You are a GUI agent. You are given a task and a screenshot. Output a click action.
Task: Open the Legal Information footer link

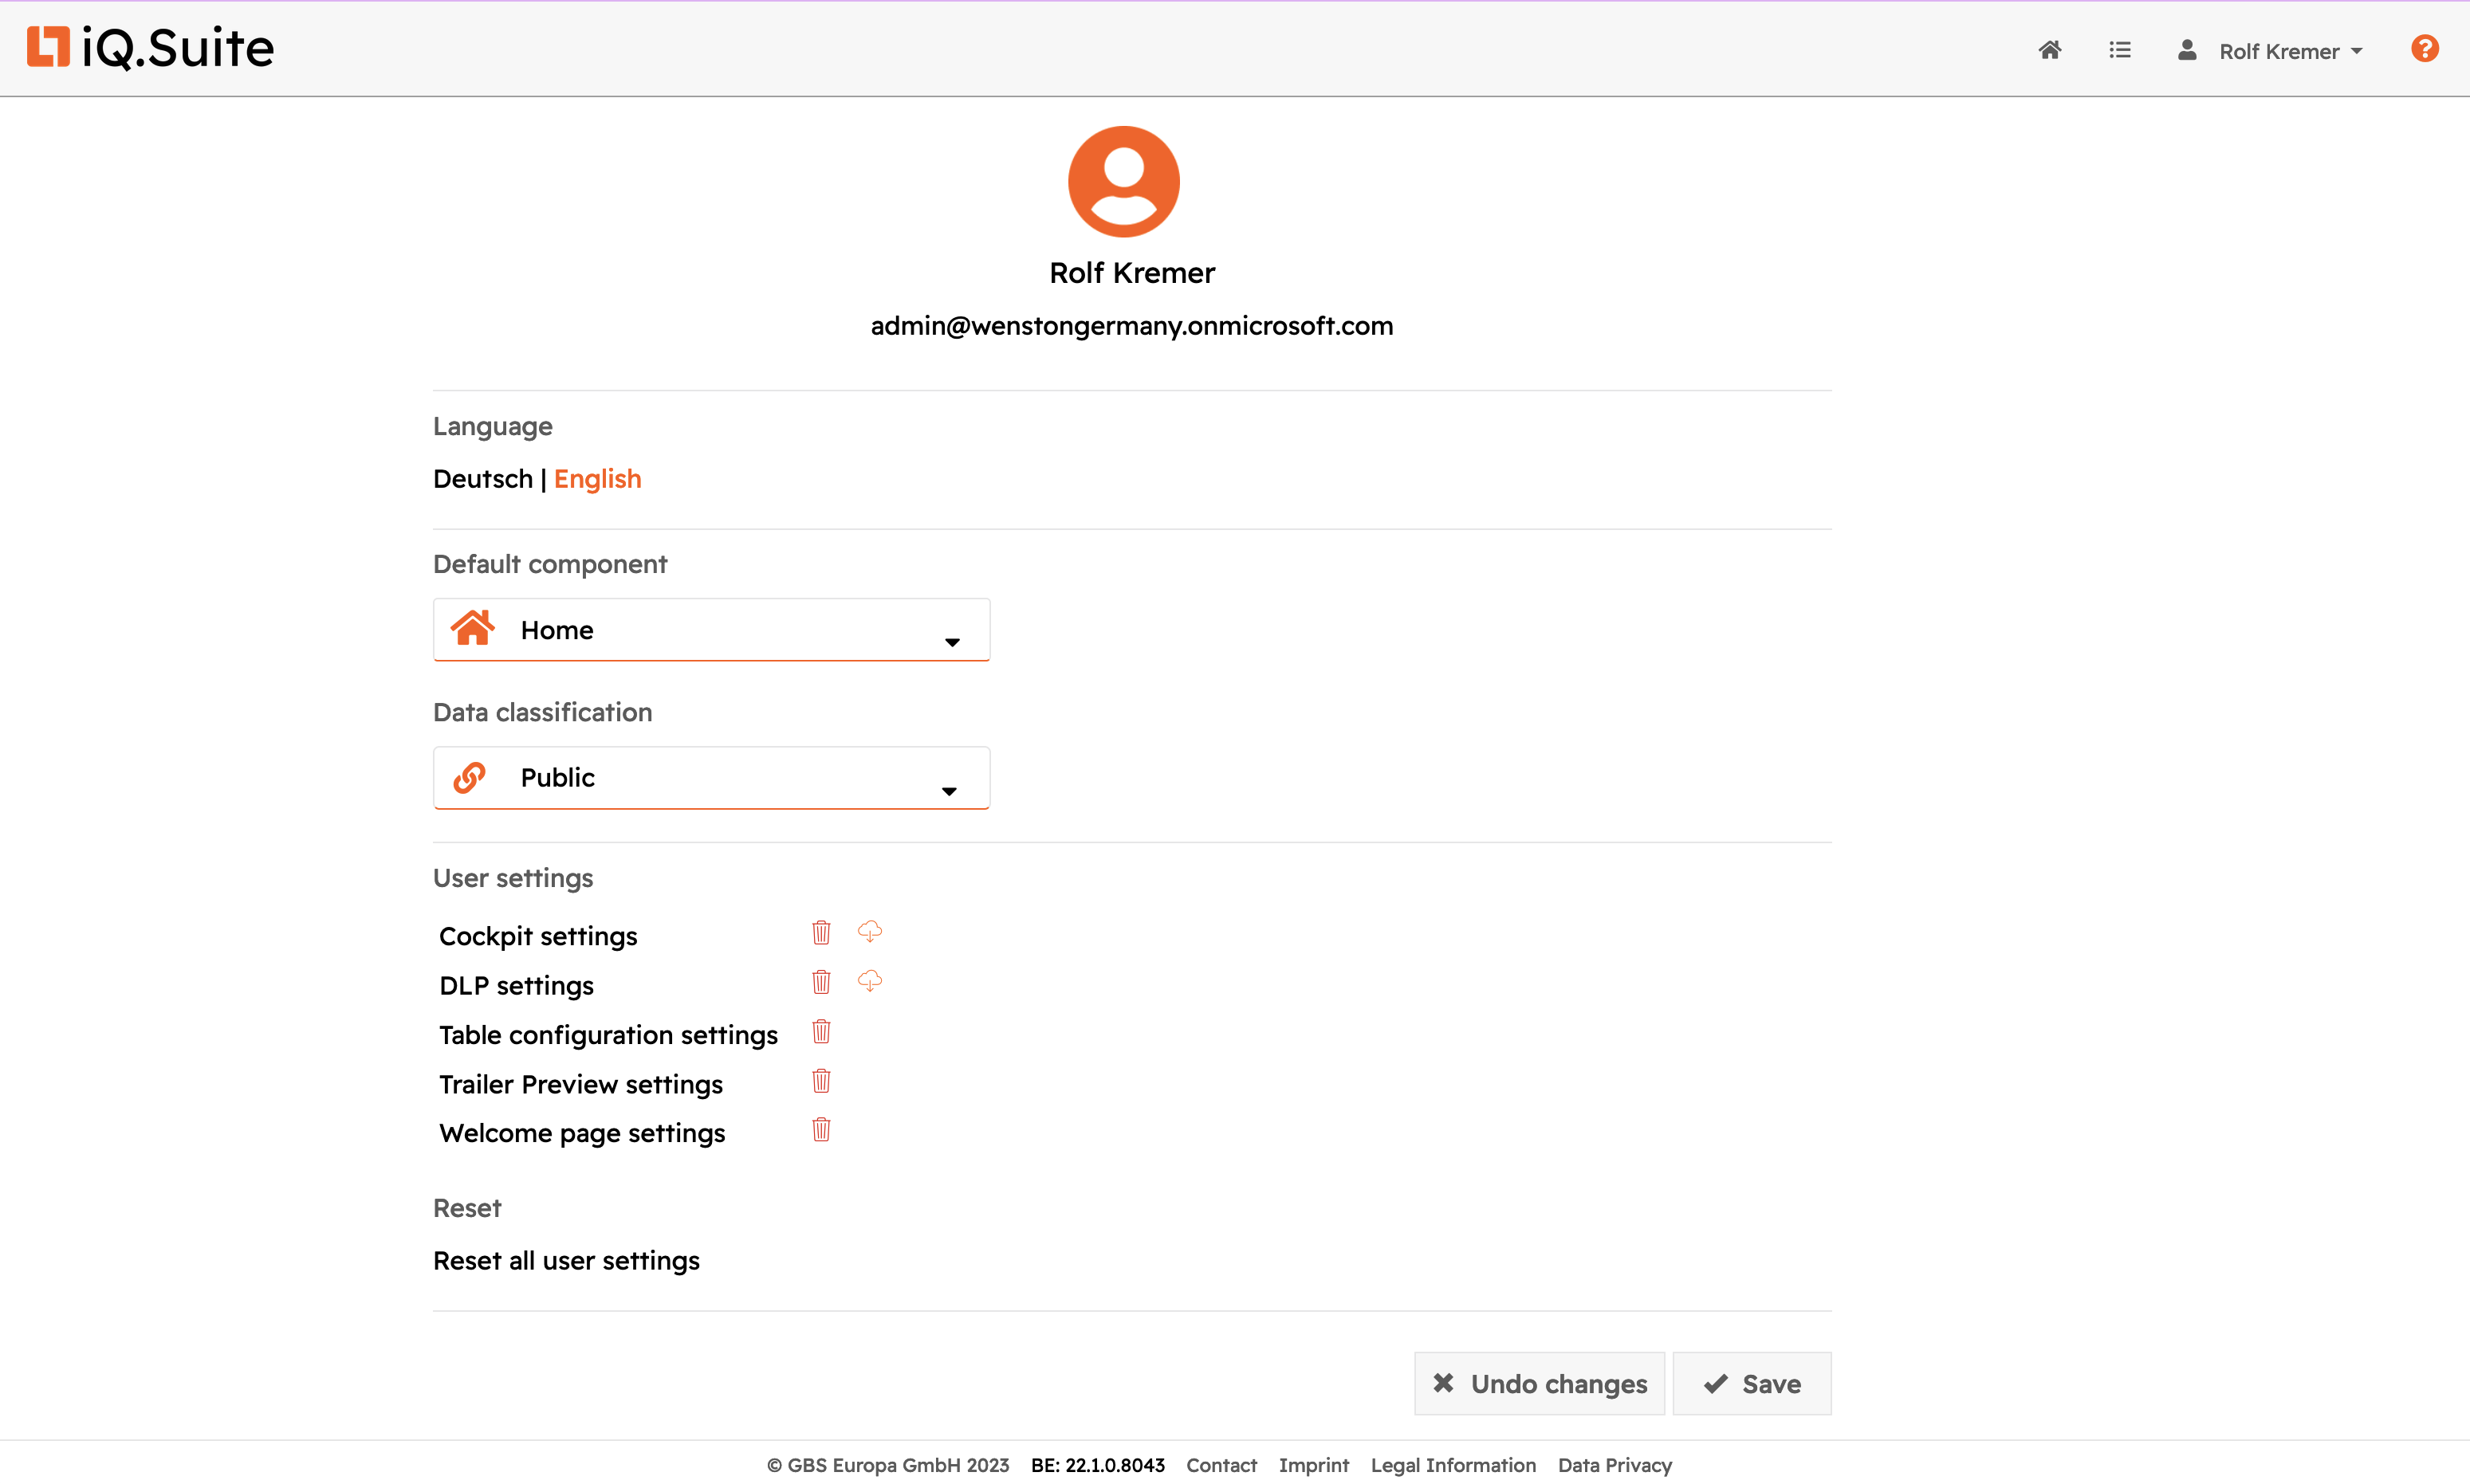pos(1453,1465)
